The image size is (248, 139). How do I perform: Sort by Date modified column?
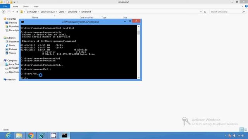(86, 17)
